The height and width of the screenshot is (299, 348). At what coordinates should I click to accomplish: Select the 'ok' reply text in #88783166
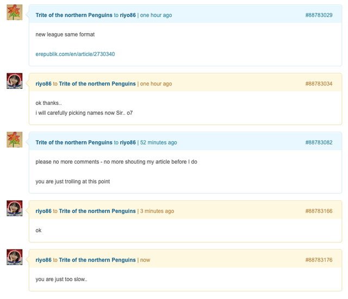coord(39,231)
